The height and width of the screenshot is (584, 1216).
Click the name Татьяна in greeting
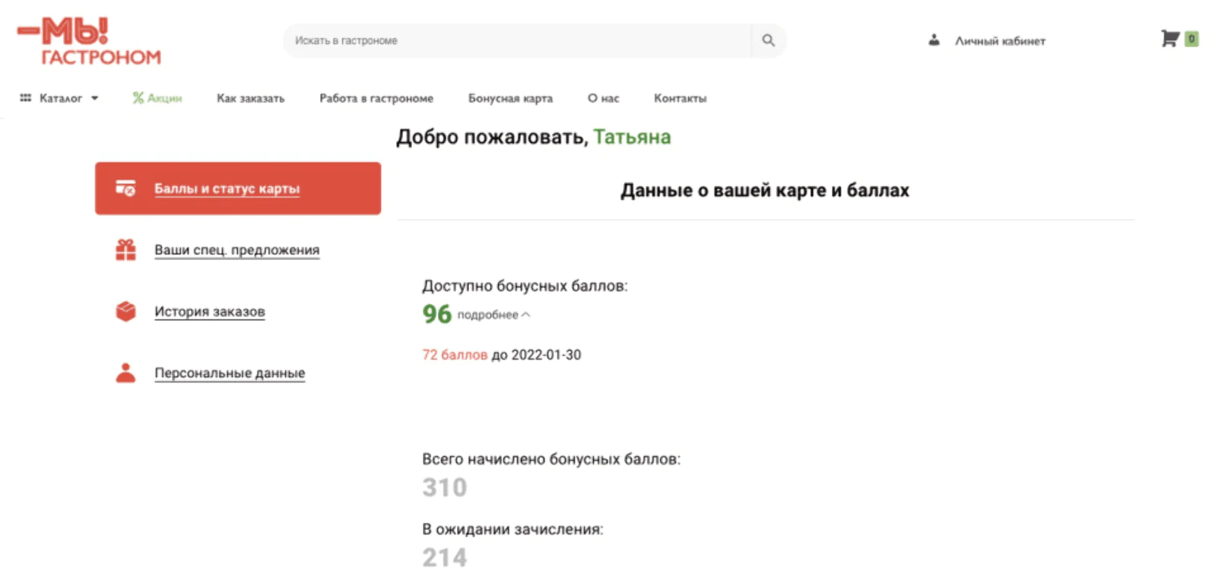pyautogui.click(x=632, y=137)
